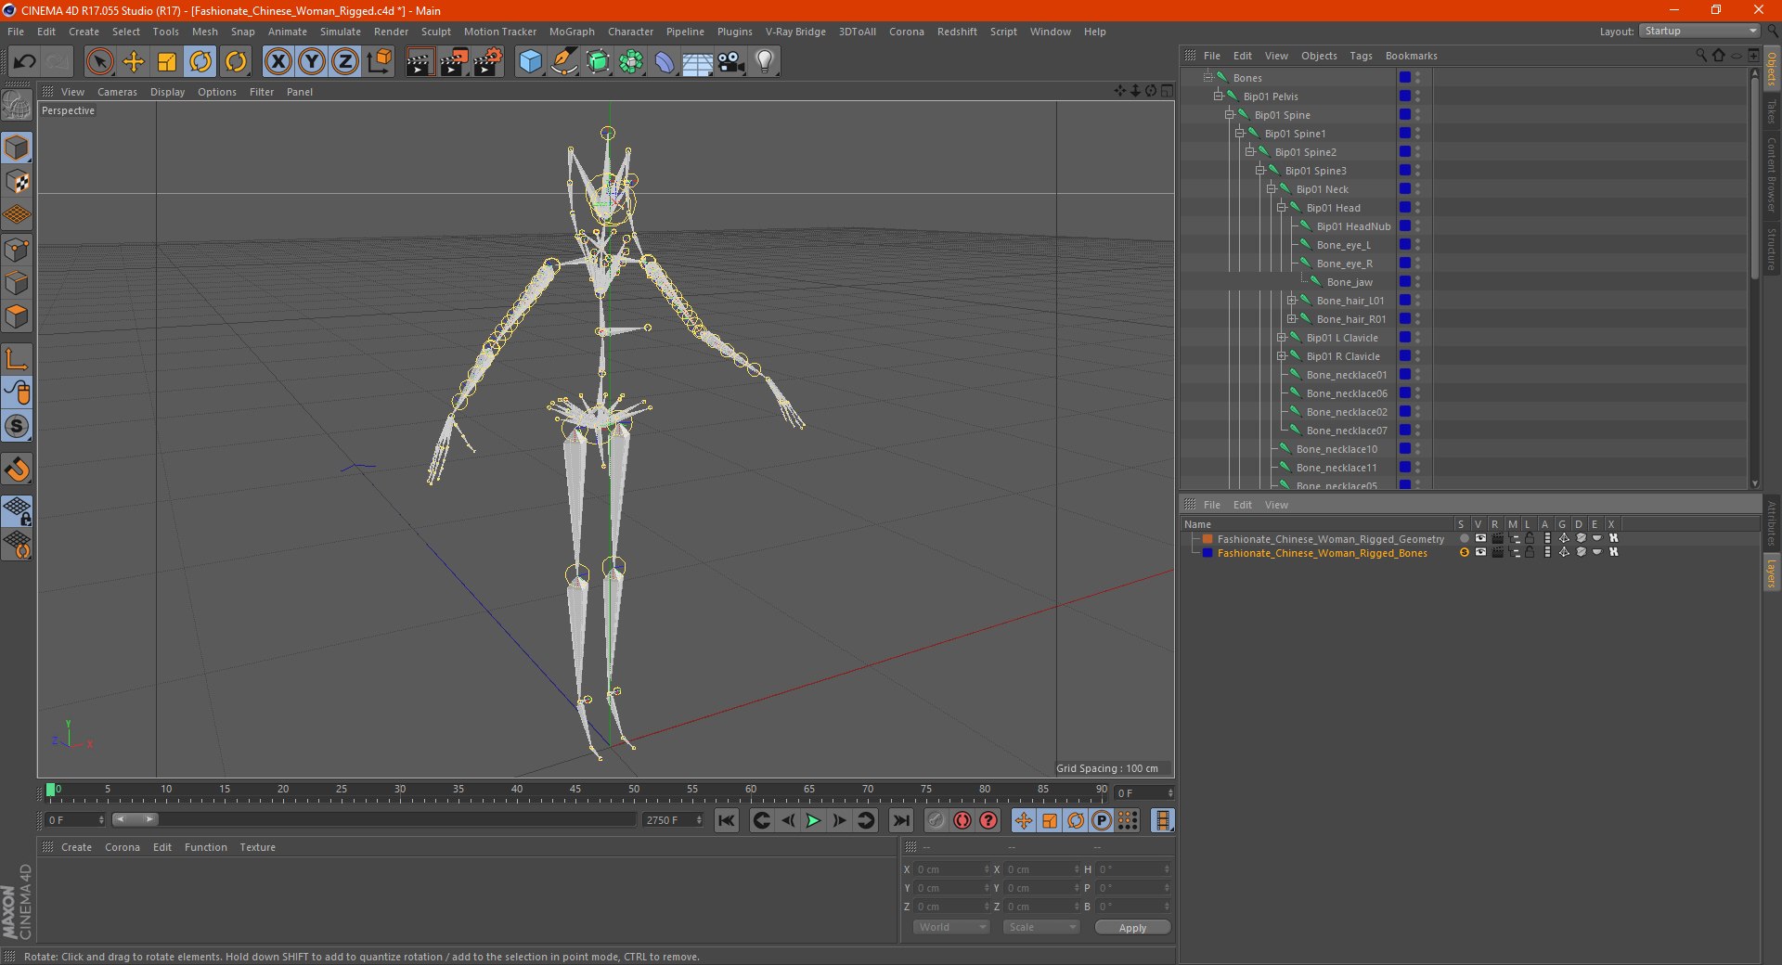
Task: Open the vertical Layers side tab
Action: [1771, 572]
